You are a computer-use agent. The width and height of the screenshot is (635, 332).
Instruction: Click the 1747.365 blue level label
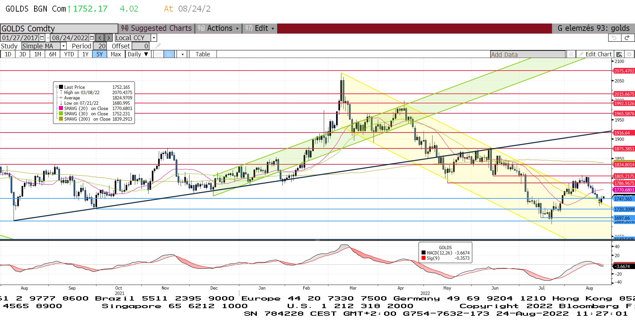(x=624, y=199)
